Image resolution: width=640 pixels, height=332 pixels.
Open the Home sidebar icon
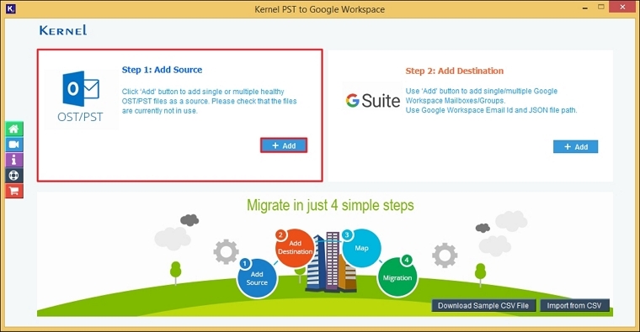click(13, 129)
